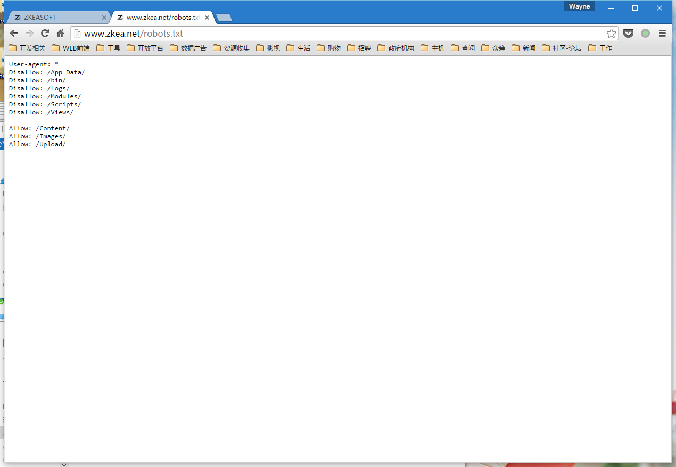Close the ZKEASOFT tab
Viewport: 676px width, 467px height.
pyautogui.click(x=104, y=18)
